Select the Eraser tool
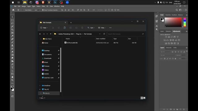 coord(12,51)
